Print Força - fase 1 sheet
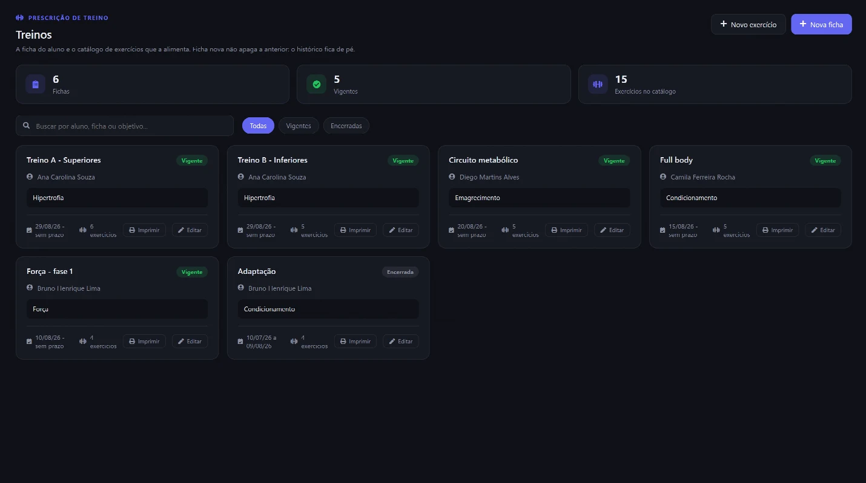This screenshot has width=866, height=483. tap(144, 342)
